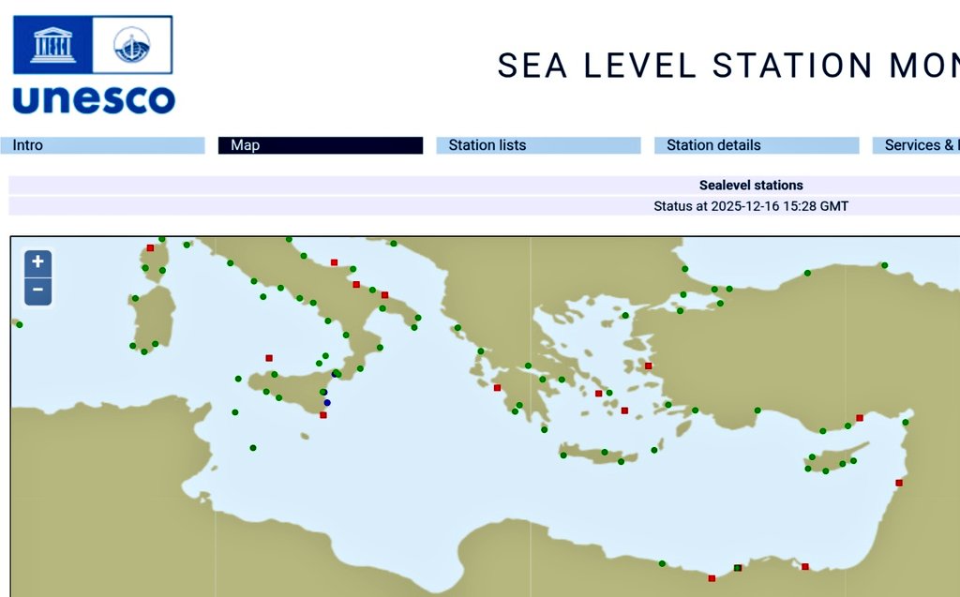The width and height of the screenshot is (960, 597).
Task: Select southernmost green marker in Sicily Strait
Action: [x=253, y=448]
